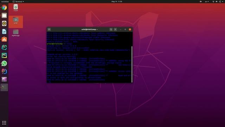Image resolution: width=225 pixels, height=127 pixels.
Task: Launch PyCharm IDE from the dock
Action: click(x=4, y=55)
